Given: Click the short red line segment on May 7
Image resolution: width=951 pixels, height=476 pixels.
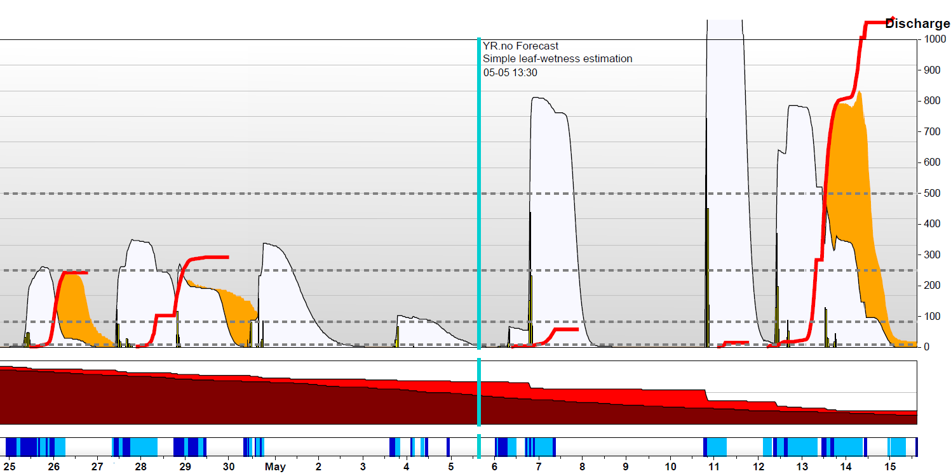Looking at the screenshot, I should tap(565, 329).
